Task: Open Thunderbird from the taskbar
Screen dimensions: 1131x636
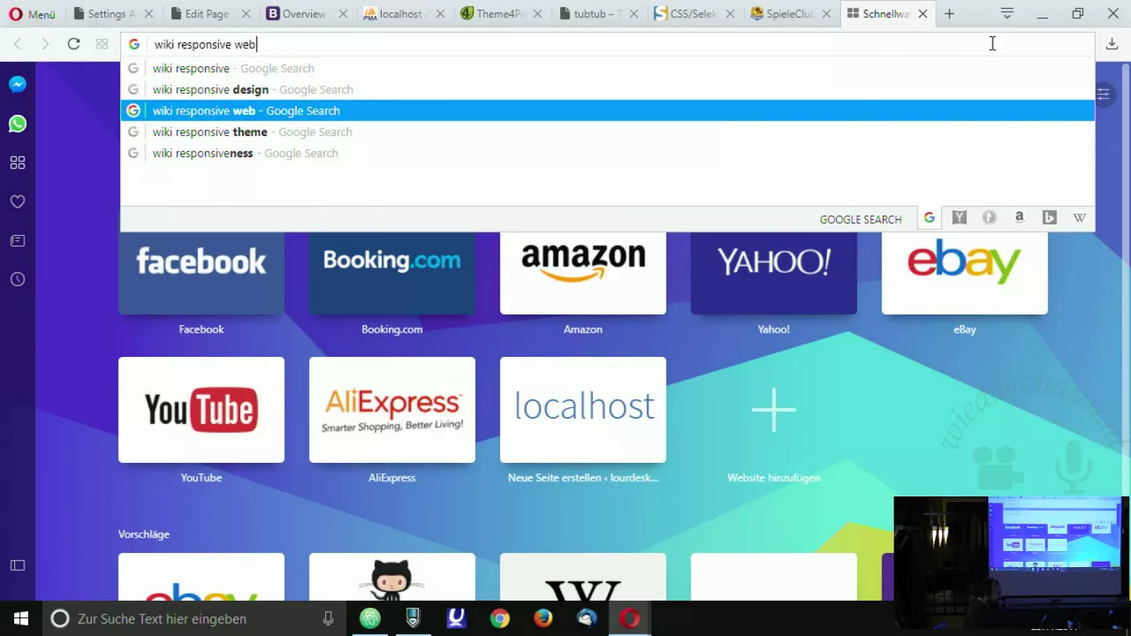Action: [x=587, y=618]
